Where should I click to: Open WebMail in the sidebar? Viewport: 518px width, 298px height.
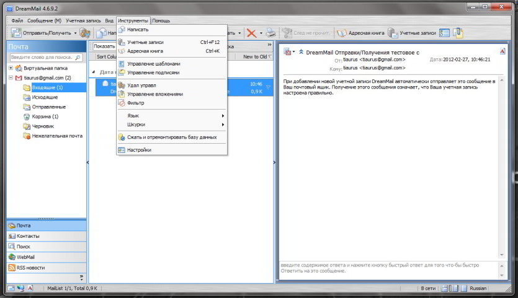pyautogui.click(x=47, y=257)
